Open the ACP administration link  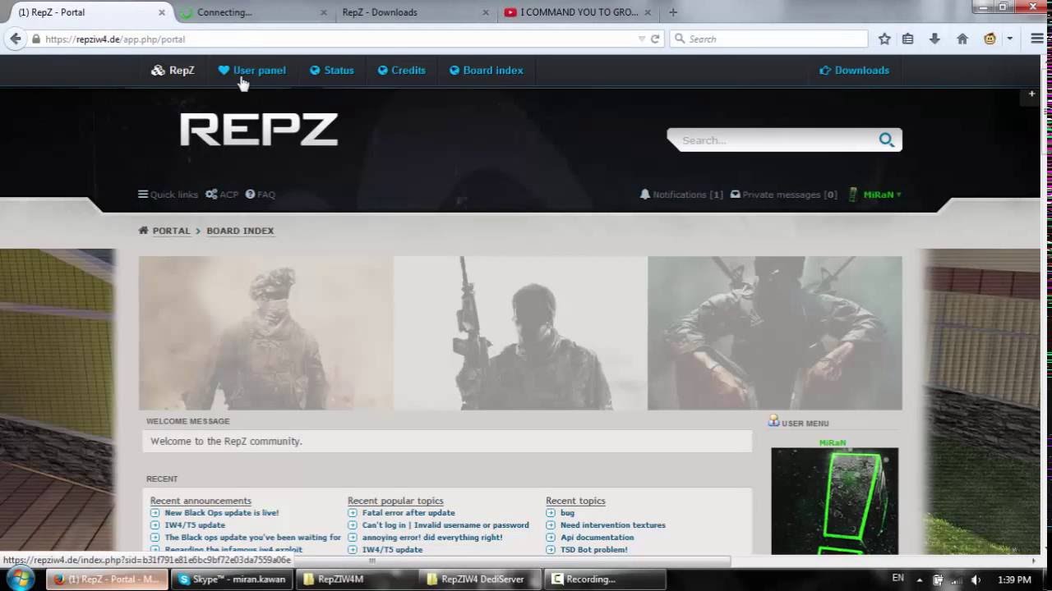(x=222, y=195)
